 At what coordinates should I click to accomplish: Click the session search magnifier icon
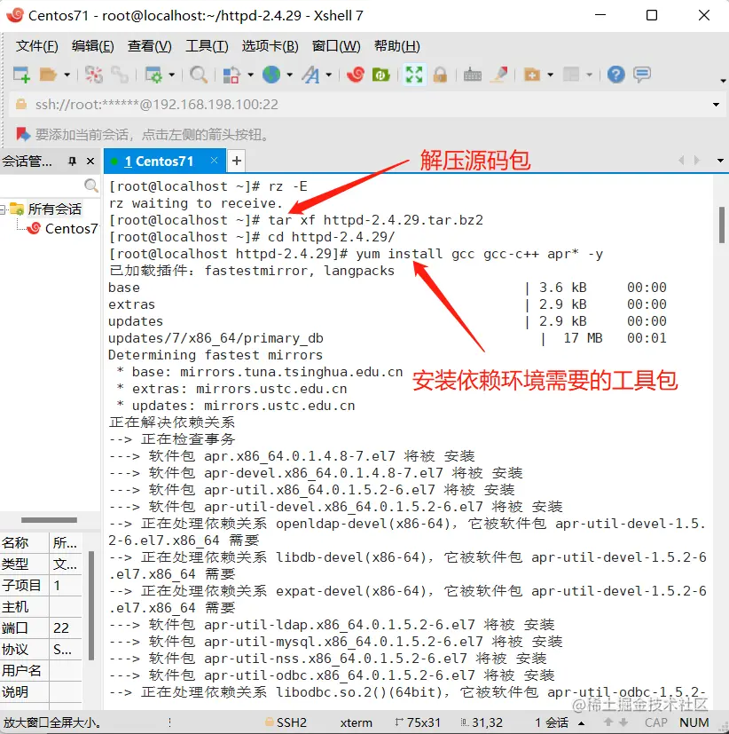(91, 185)
